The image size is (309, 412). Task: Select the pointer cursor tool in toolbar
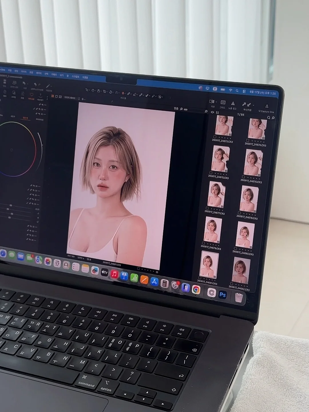click(x=87, y=90)
